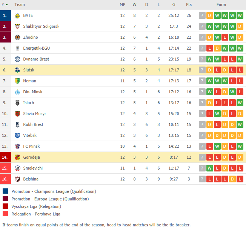Click the Form column header
The width and height of the screenshot is (246, 229).
coord(221,5)
